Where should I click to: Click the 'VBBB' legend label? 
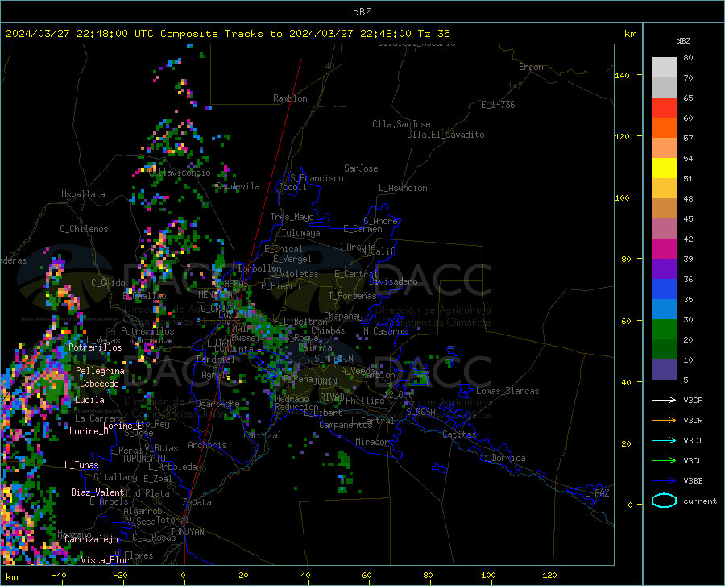pyautogui.click(x=693, y=481)
